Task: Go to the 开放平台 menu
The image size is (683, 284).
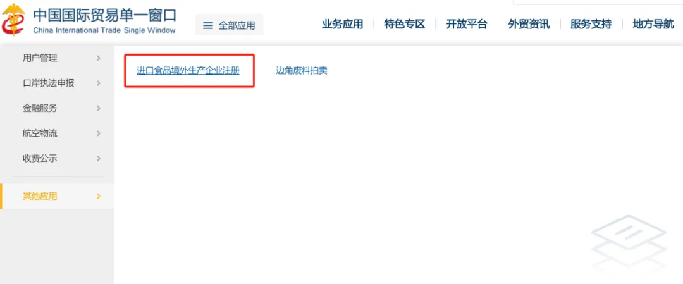Action: click(467, 24)
